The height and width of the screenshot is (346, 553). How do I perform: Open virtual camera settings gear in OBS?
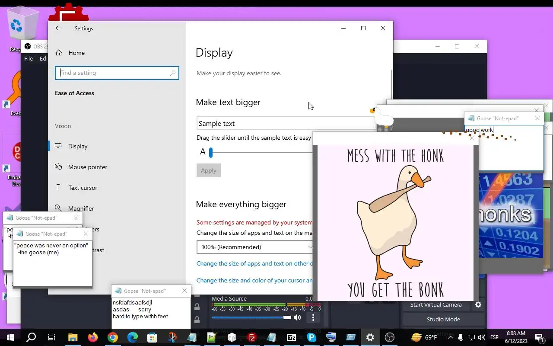click(x=478, y=304)
